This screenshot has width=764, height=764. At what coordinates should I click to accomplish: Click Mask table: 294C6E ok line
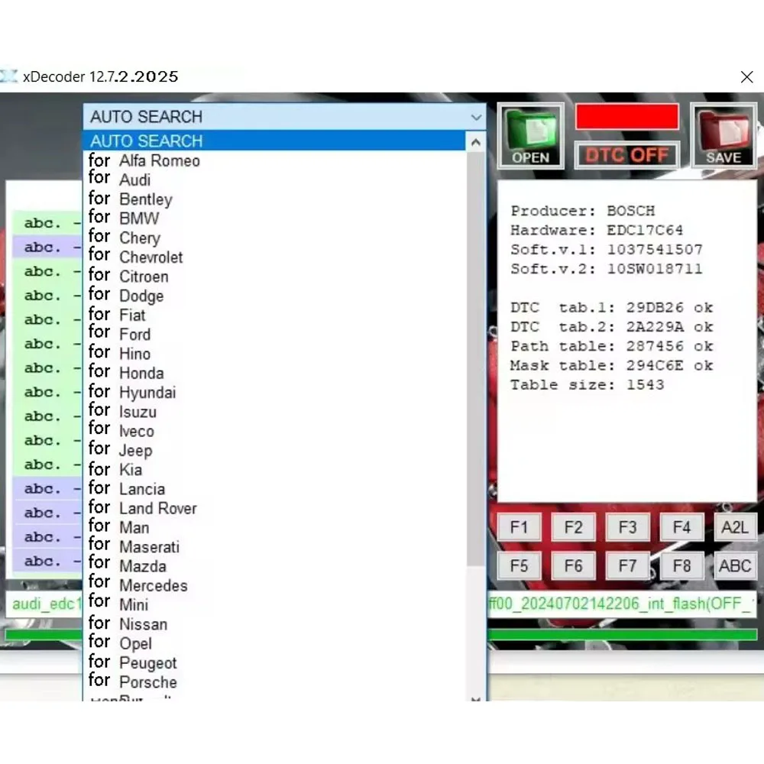click(611, 365)
